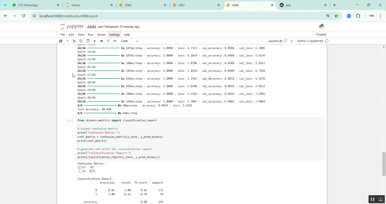
Task: Save the notebook using the save icon
Action: [60, 41]
